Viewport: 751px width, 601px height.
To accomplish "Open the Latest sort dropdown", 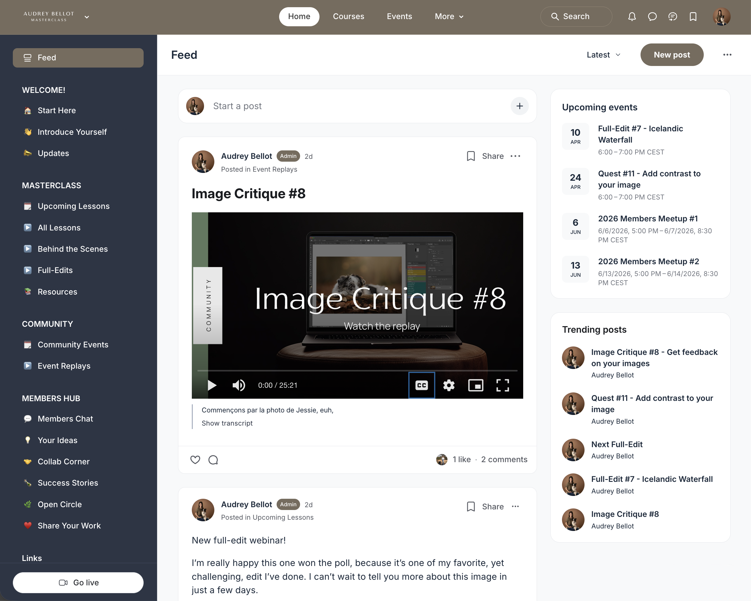I will 603,55.
